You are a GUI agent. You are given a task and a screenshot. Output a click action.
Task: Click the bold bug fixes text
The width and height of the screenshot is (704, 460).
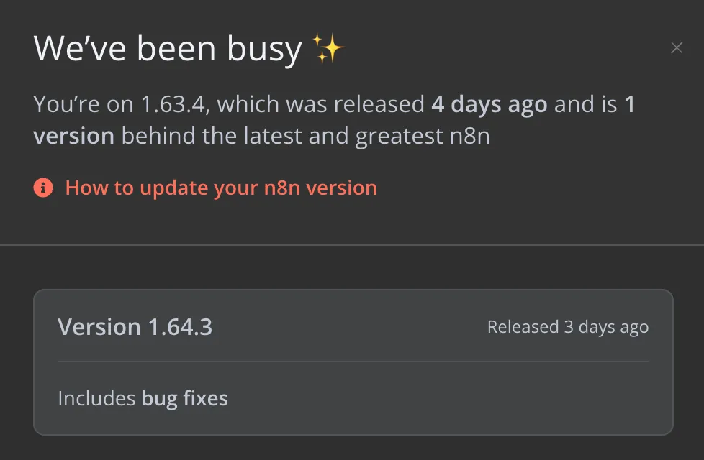pos(185,398)
